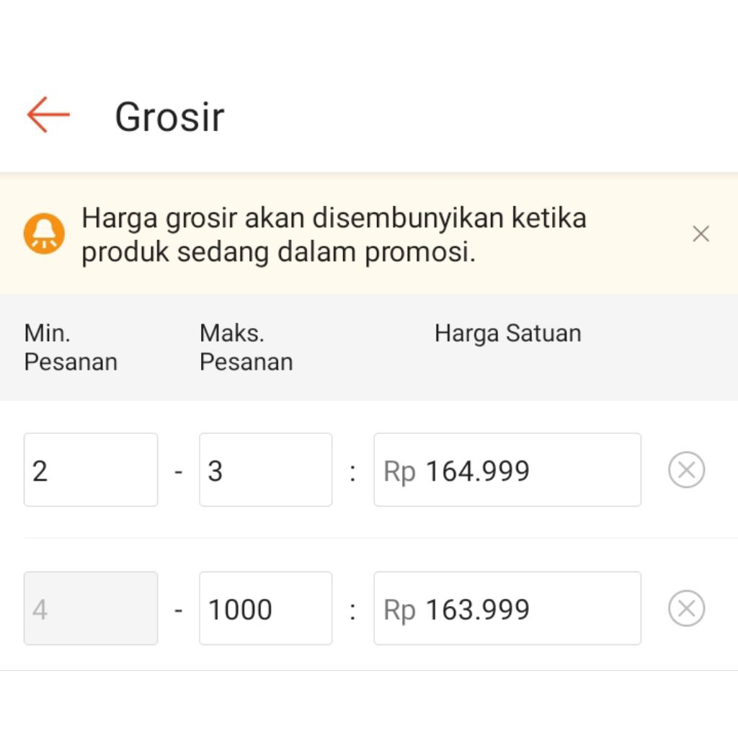The height and width of the screenshot is (738, 738).
Task: Click the dash between 4 and 1000
Action: [x=179, y=611]
